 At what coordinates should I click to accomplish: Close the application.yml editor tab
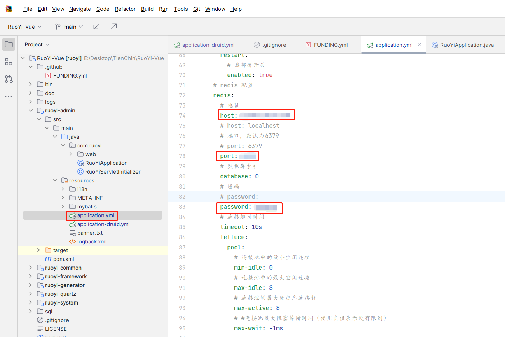419,45
